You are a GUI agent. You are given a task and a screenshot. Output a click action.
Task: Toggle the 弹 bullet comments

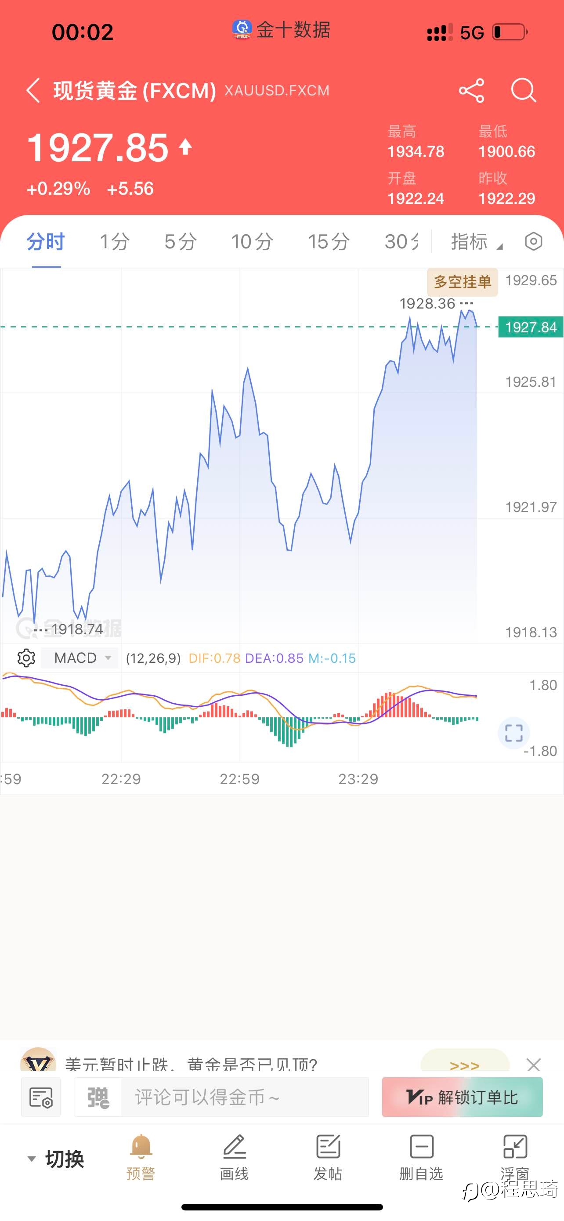[98, 1097]
